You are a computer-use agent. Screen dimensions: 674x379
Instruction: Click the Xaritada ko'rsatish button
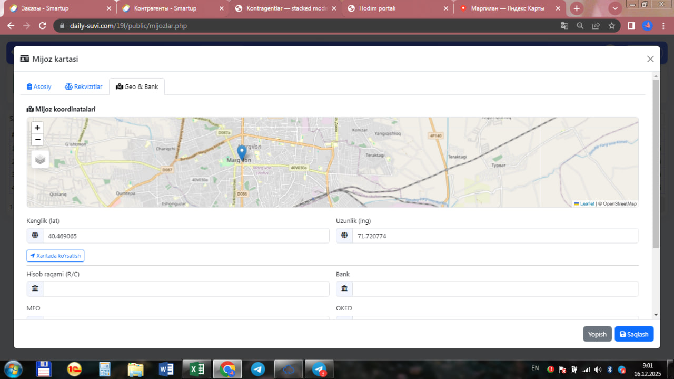[x=55, y=256]
